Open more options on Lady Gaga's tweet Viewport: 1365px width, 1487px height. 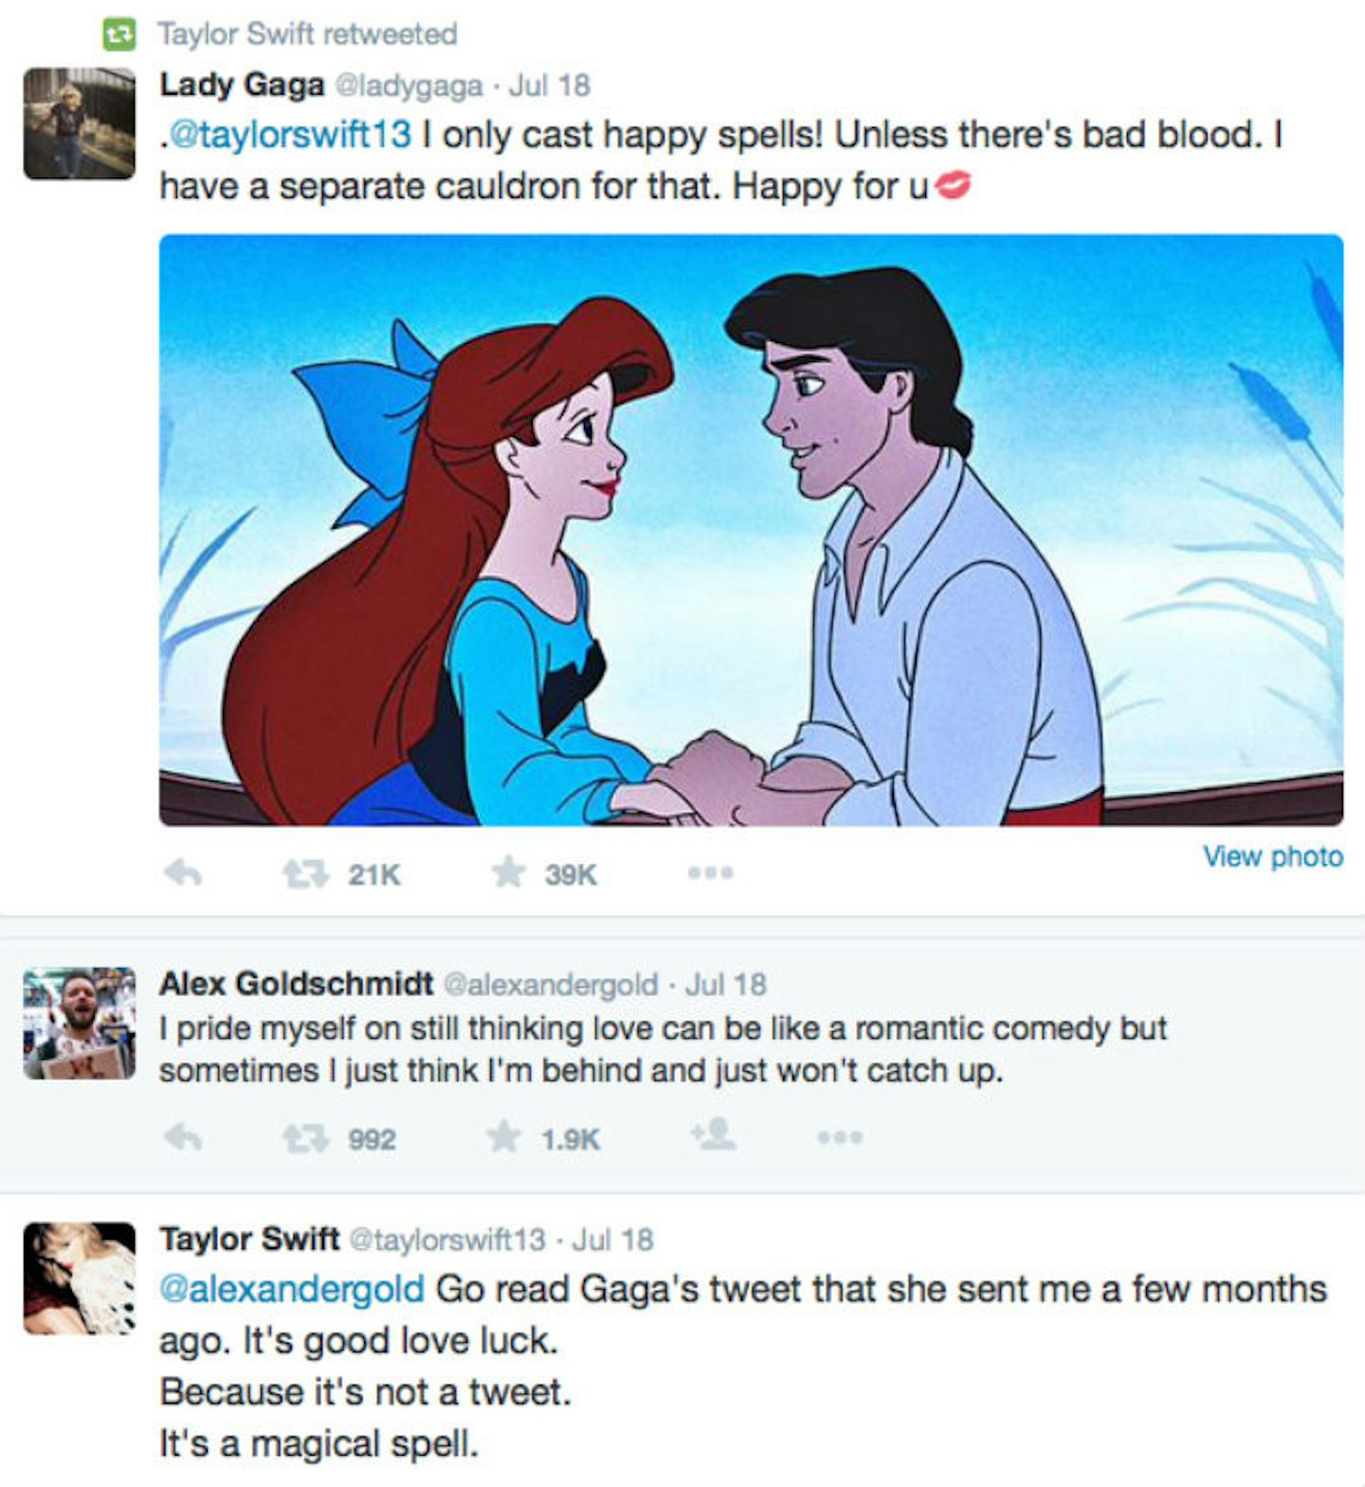pyautogui.click(x=711, y=873)
